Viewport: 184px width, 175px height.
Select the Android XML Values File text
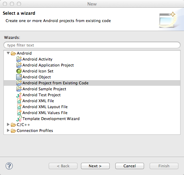click(x=45, y=113)
